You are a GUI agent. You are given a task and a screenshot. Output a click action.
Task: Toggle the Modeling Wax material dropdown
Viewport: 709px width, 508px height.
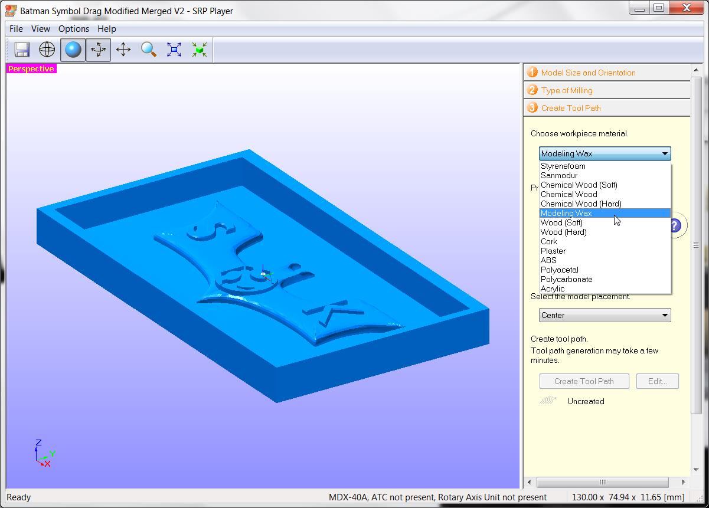coord(605,153)
